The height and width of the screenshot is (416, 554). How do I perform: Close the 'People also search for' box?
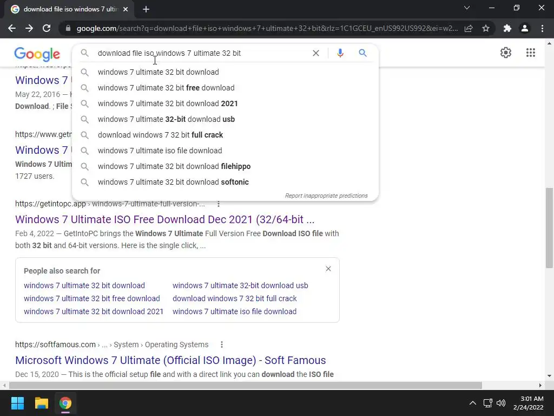pyautogui.click(x=328, y=269)
